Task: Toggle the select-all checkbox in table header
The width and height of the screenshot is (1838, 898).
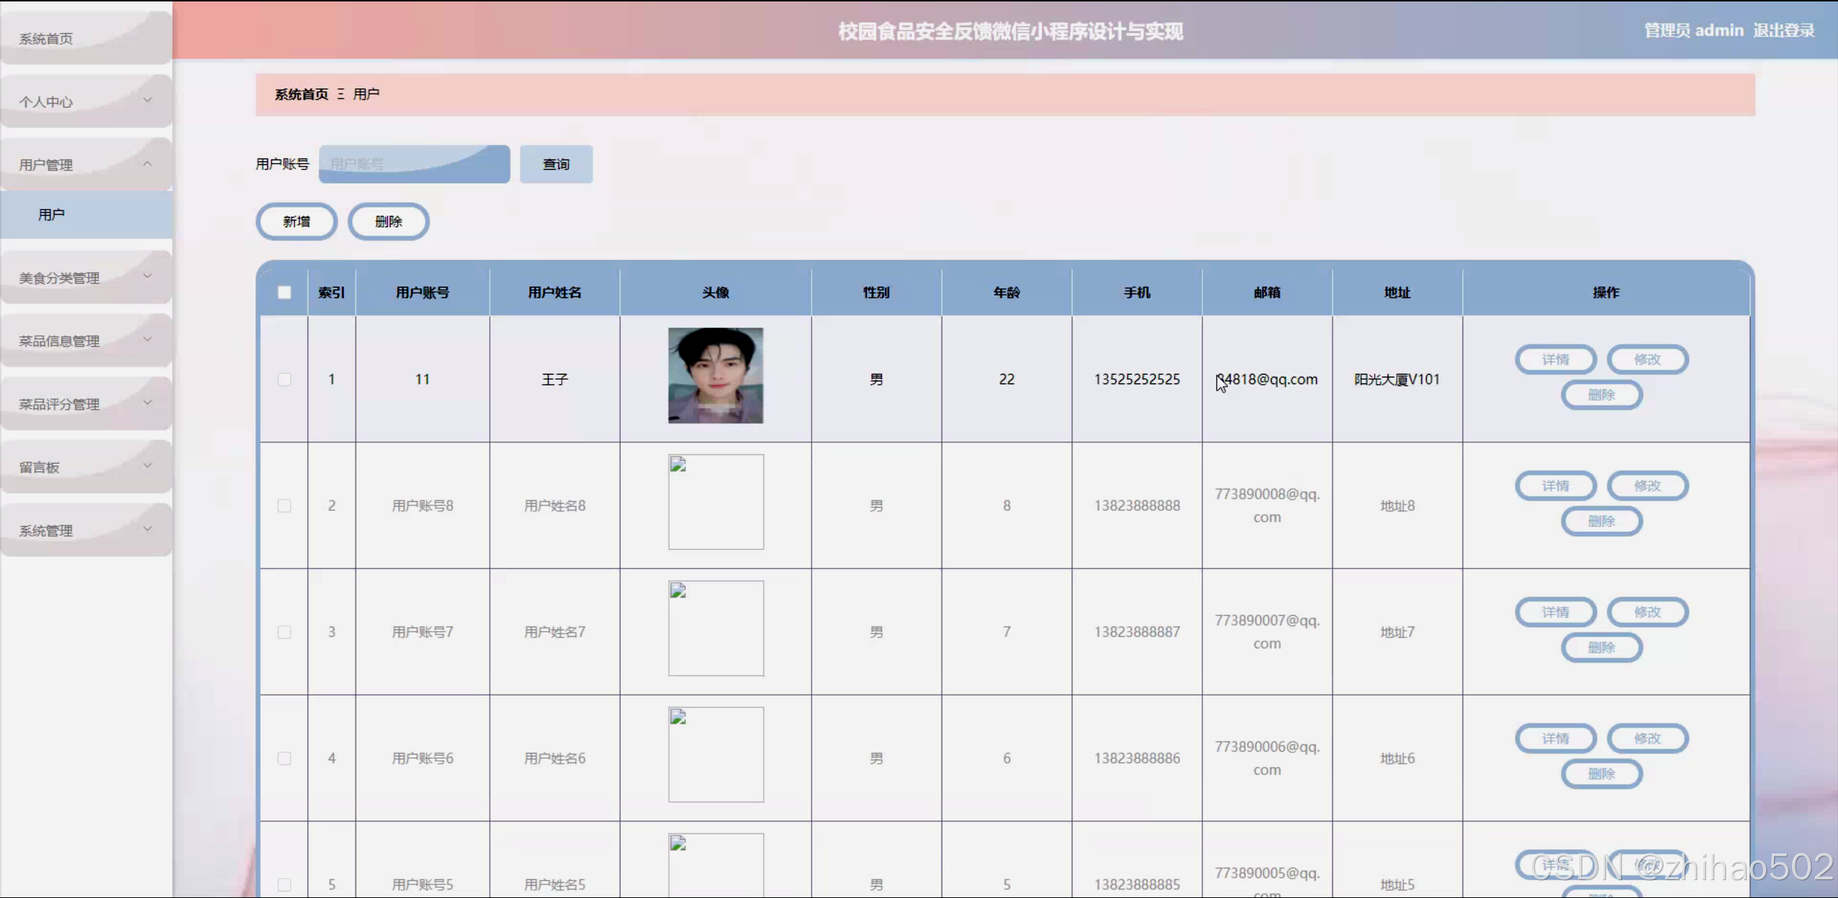Action: [x=284, y=292]
